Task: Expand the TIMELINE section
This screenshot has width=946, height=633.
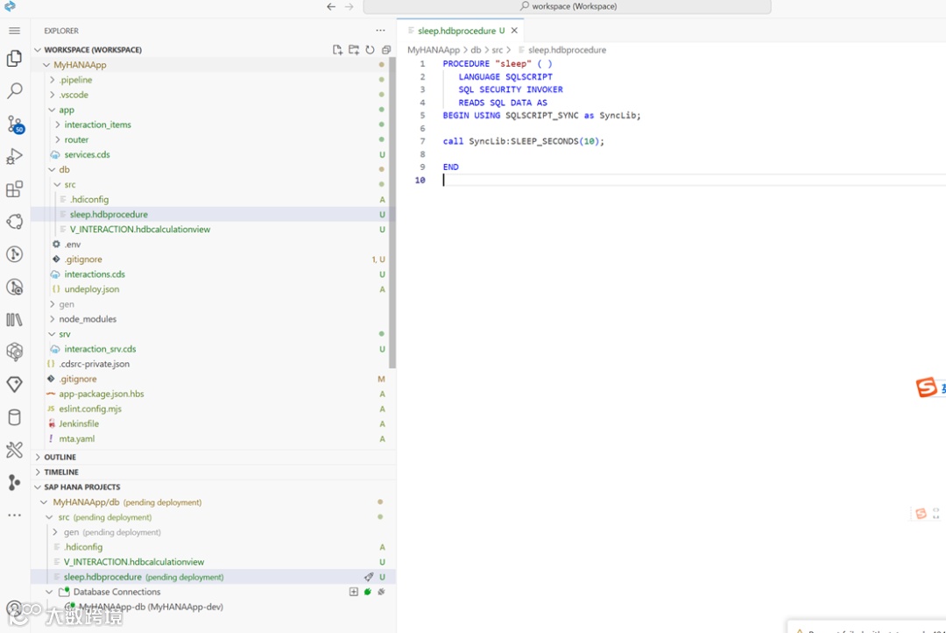Action: click(60, 472)
